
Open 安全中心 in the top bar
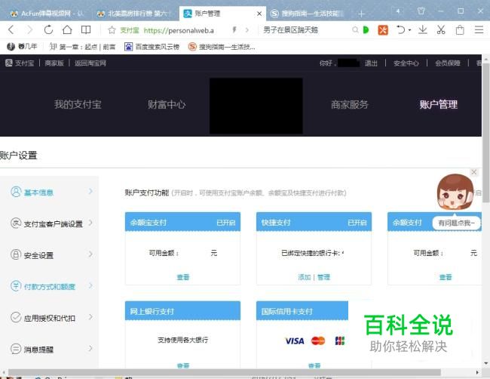tap(406, 63)
